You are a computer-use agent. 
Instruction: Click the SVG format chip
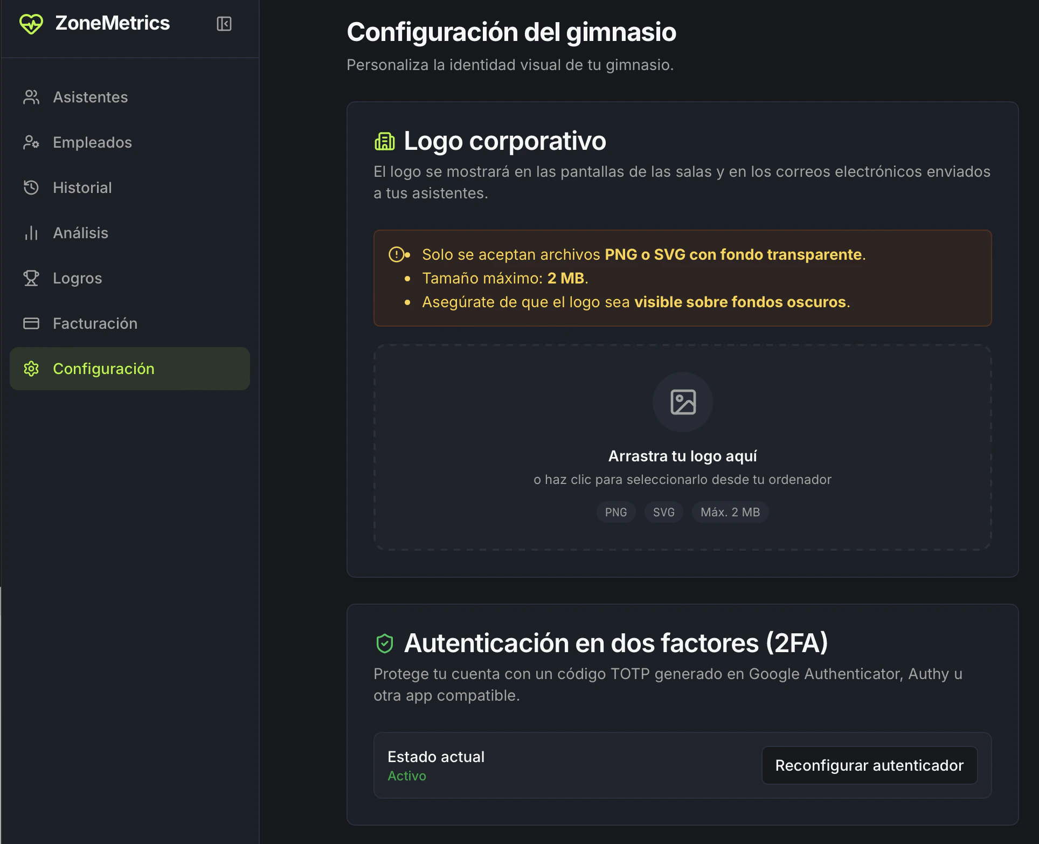(663, 512)
